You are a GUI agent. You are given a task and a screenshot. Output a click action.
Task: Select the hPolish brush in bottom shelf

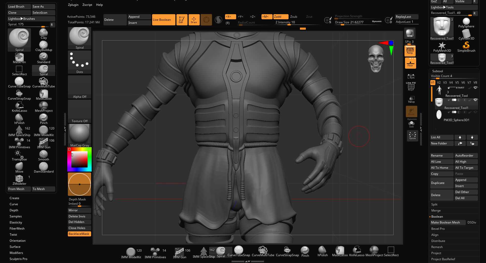point(322,251)
